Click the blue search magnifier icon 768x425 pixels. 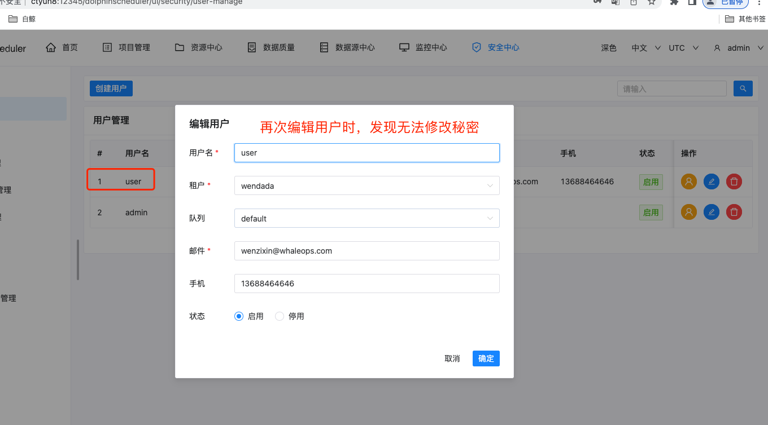(743, 88)
